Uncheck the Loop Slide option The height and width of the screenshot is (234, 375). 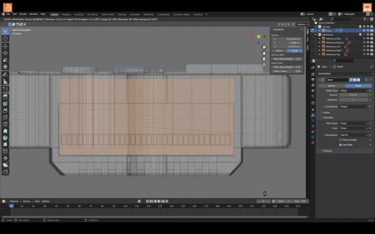point(340,145)
